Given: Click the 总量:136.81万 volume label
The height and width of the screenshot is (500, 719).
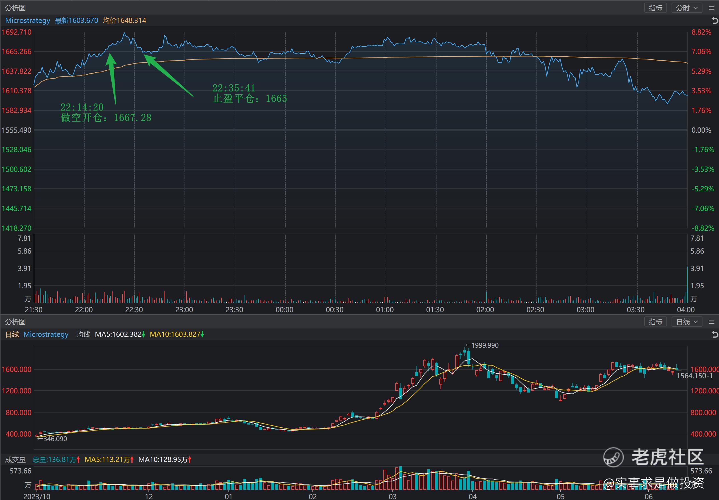Looking at the screenshot, I should (56, 460).
